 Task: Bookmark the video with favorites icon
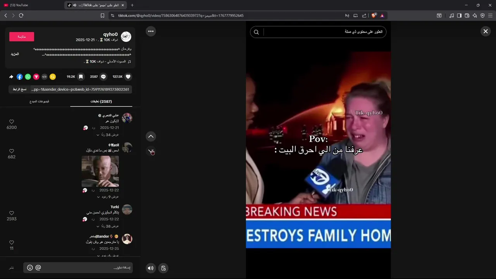pos(81,77)
